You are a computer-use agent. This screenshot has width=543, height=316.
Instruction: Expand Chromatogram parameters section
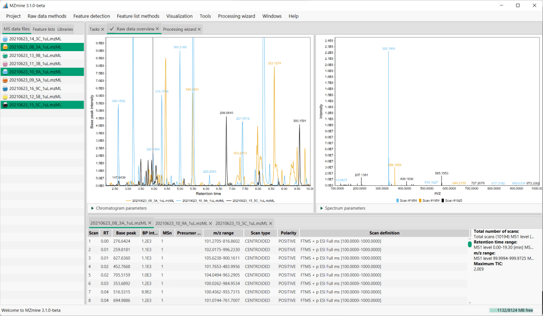point(119,208)
